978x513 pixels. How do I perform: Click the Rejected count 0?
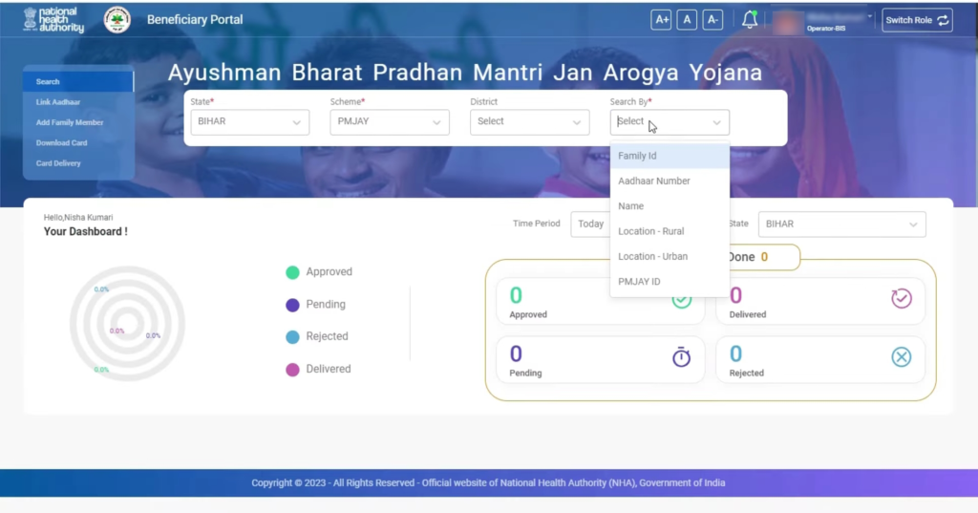(x=736, y=353)
